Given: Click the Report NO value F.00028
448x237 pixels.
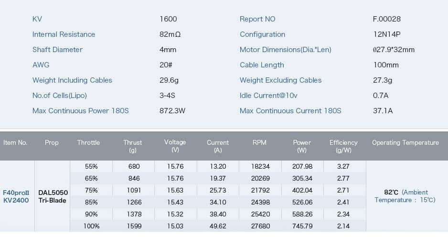Looking at the screenshot, I should coord(386,19).
